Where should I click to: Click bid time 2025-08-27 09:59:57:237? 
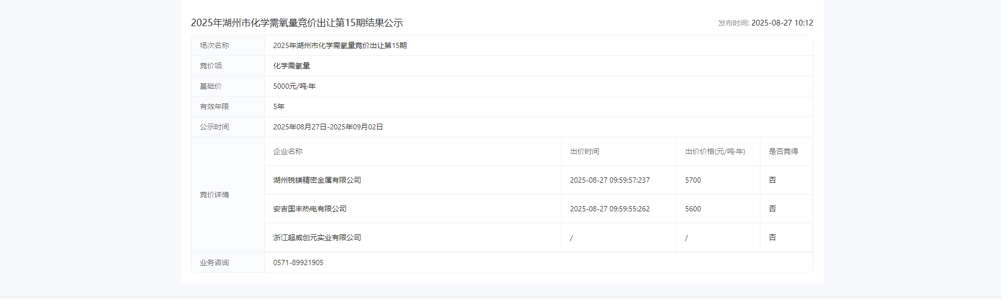point(609,180)
